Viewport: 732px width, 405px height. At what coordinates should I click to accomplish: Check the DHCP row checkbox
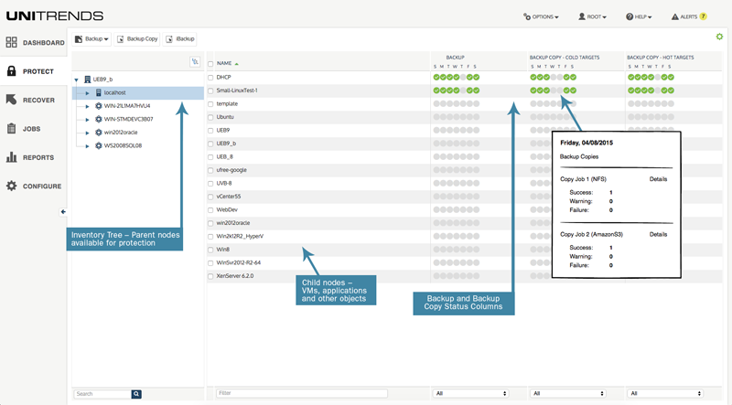pyautogui.click(x=210, y=78)
